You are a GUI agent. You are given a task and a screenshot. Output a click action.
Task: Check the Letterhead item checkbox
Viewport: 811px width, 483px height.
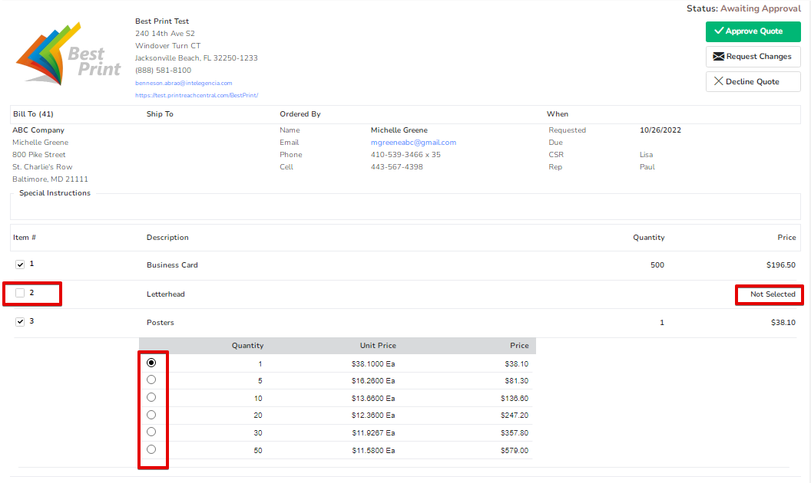(19, 292)
